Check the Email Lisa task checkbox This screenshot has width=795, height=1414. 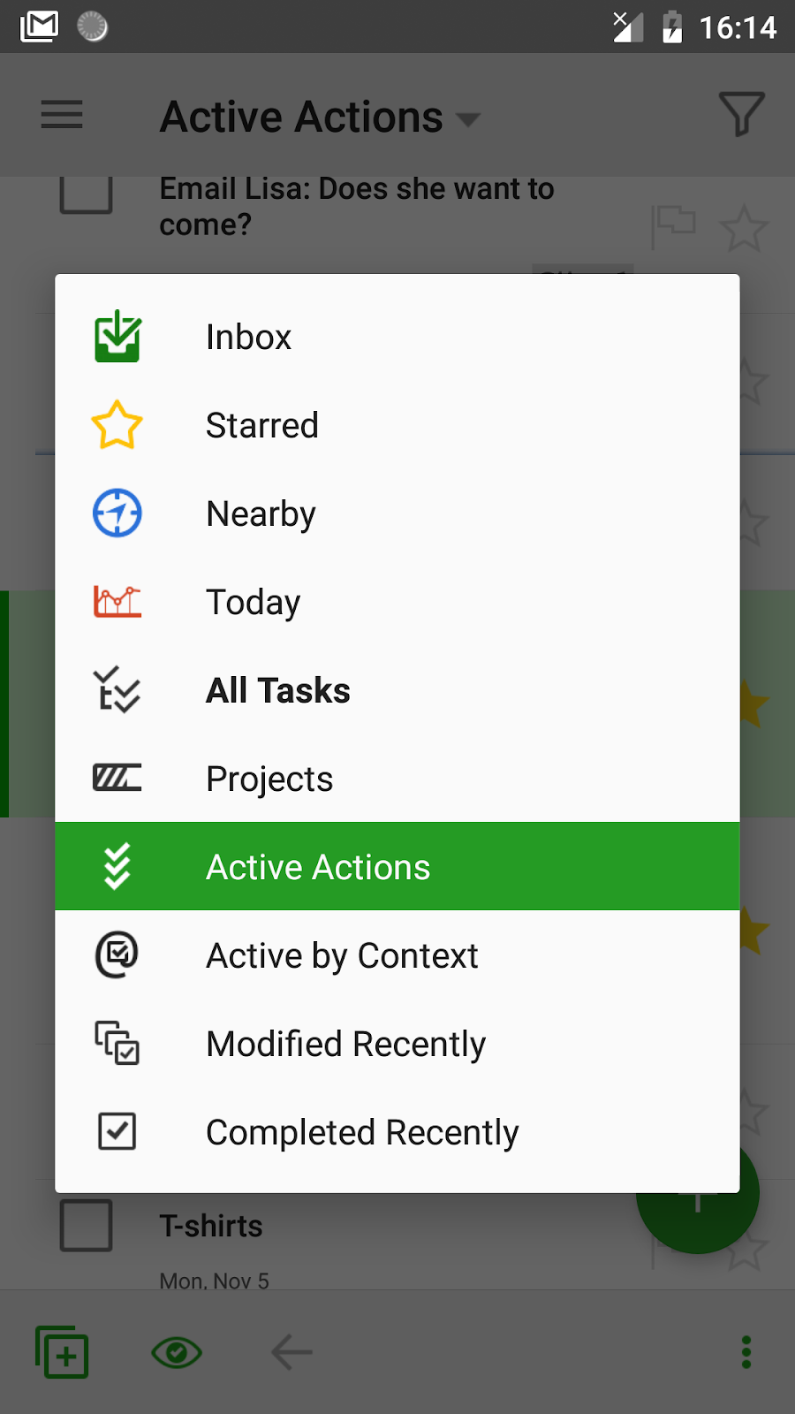pos(86,194)
